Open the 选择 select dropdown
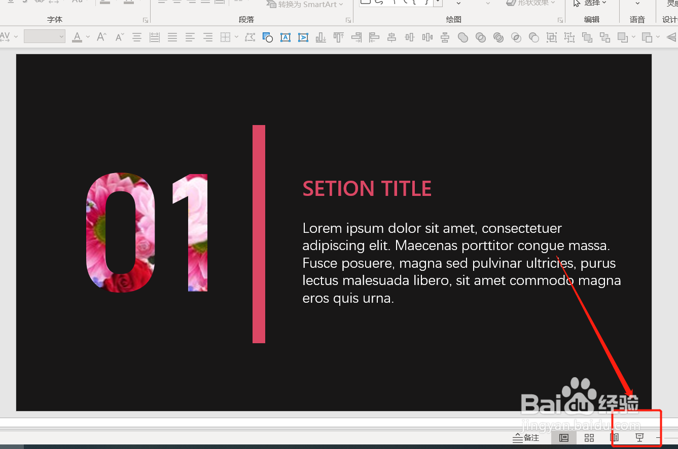Image resolution: width=678 pixels, height=449 pixels. [590, 3]
